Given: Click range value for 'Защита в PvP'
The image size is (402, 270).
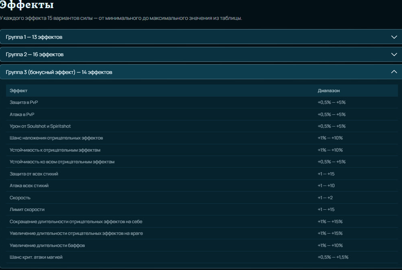Looking at the screenshot, I should [331, 102].
